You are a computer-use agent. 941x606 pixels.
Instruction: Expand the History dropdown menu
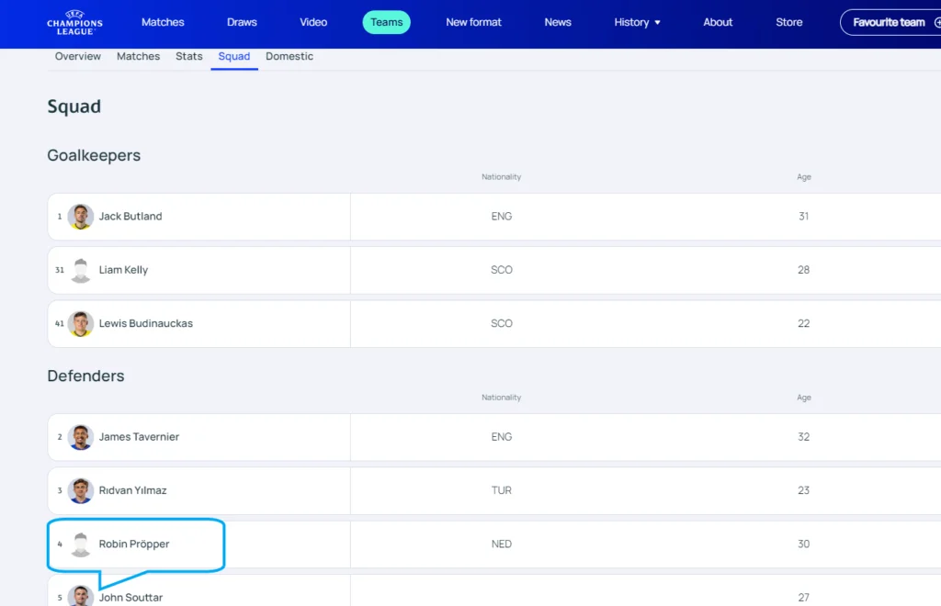(637, 22)
